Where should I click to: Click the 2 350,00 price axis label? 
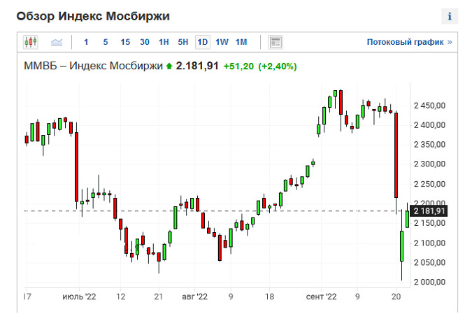pos(429,145)
